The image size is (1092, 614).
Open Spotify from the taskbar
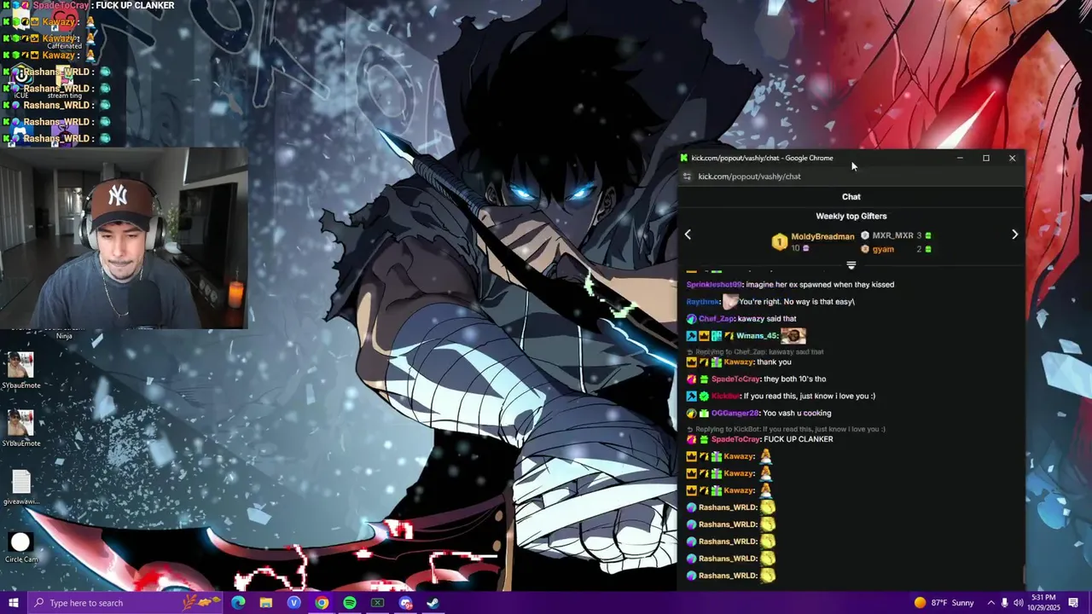(x=350, y=603)
